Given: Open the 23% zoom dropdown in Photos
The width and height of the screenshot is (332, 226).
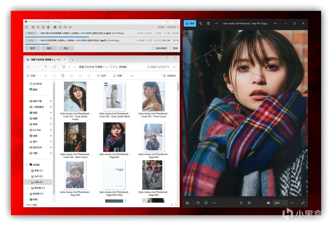Looking at the screenshot, I should (280, 203).
